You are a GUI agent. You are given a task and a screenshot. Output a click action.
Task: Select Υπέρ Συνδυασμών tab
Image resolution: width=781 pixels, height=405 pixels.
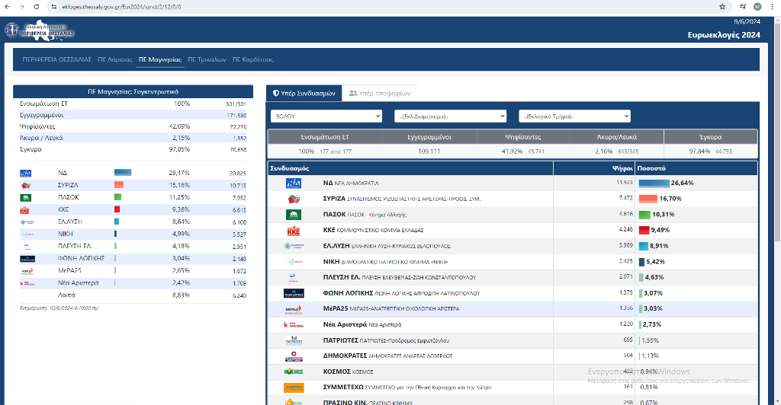coord(304,94)
